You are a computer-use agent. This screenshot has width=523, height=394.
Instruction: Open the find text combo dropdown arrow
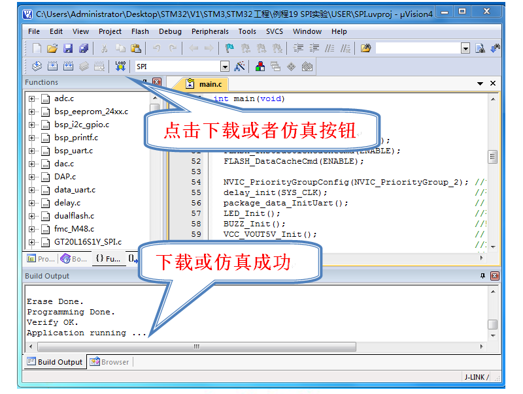click(x=465, y=48)
